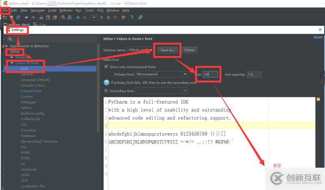Click the Line spacing input field
Image resolution: width=325 pixels, height=190 pixels.
tap(254, 74)
